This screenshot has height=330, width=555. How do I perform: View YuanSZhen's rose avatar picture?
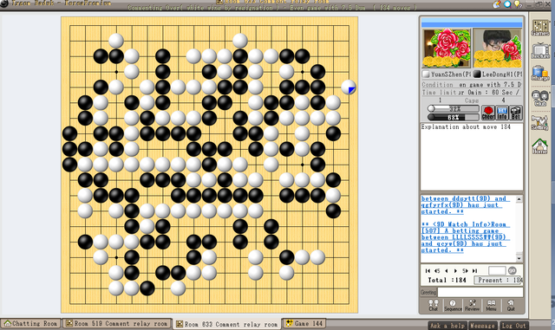coord(447,49)
